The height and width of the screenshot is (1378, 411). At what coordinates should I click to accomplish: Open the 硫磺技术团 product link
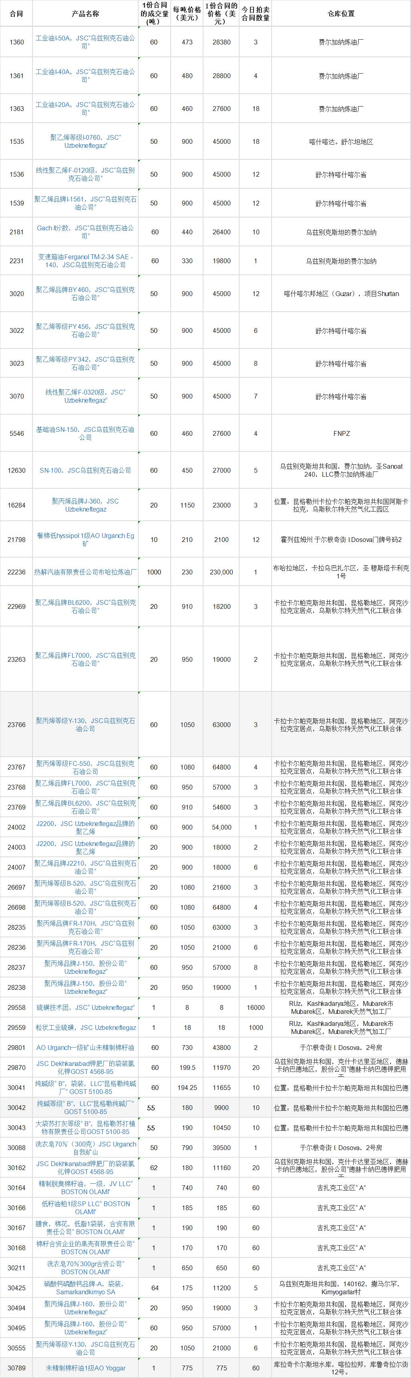tap(85, 1007)
